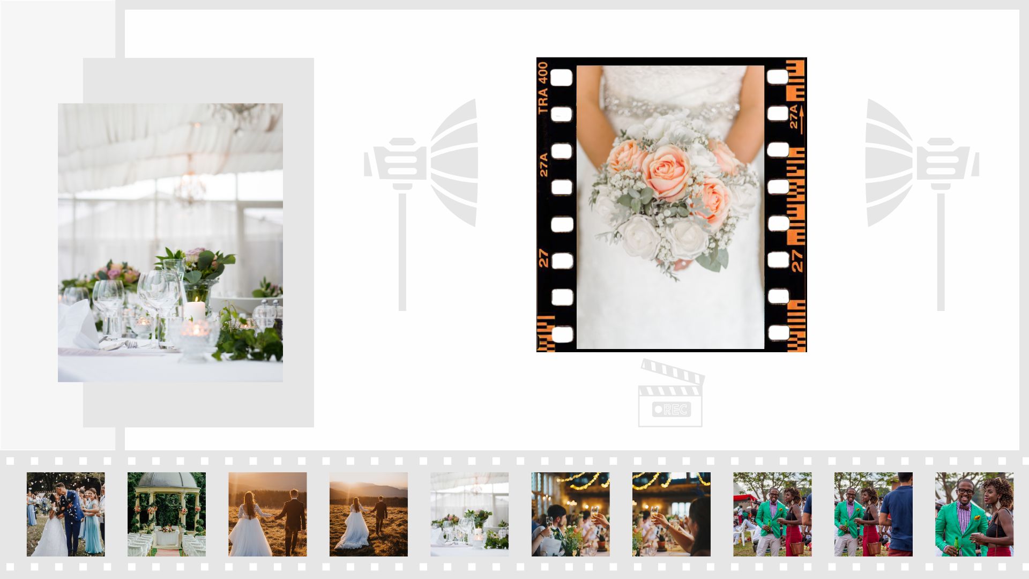This screenshot has width=1029, height=579.
Task: Click the small table setting thumbnail
Action: [x=469, y=514]
